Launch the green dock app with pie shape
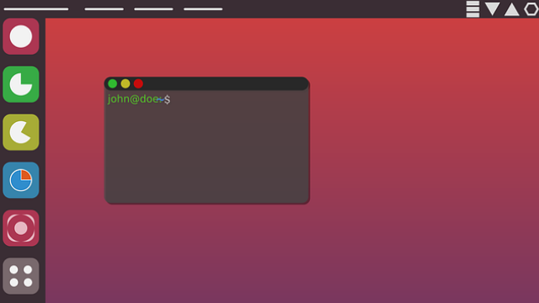The width and height of the screenshot is (539, 303). tap(21, 84)
